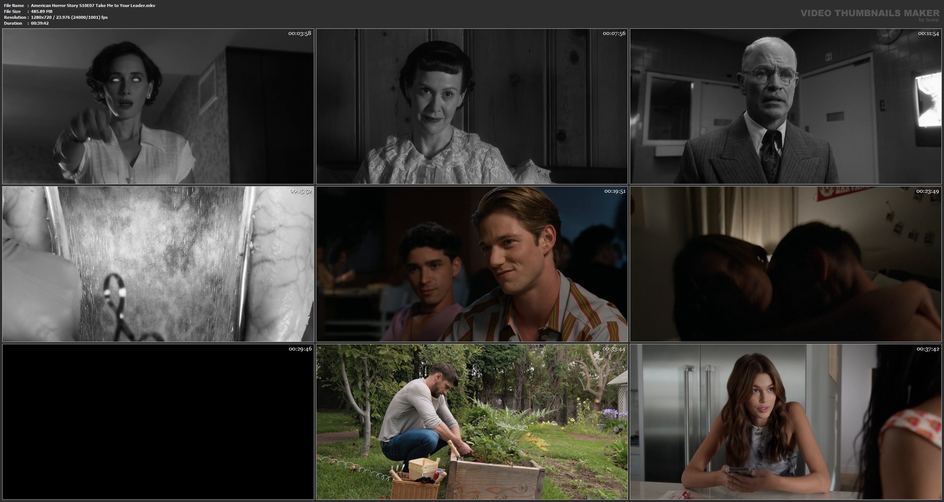Click the all-black frame thumbnail

158,422
